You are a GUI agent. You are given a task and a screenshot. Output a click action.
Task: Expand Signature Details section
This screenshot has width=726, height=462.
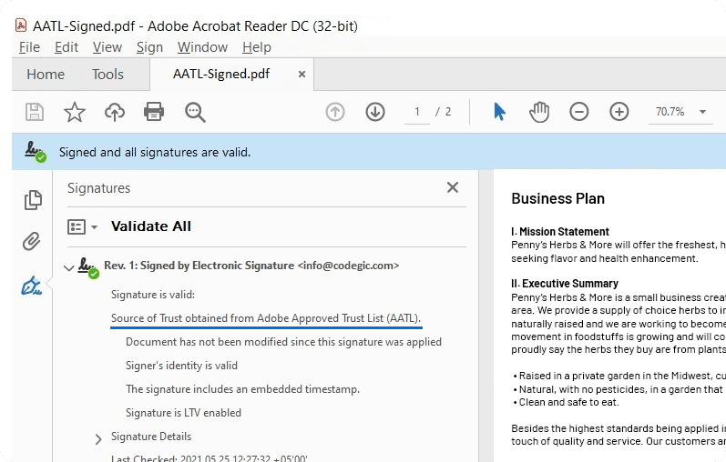(98, 438)
